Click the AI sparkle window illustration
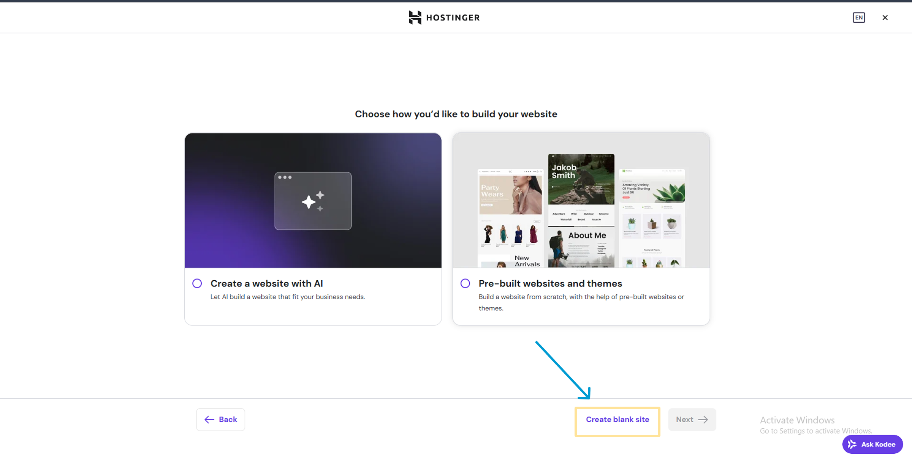The height and width of the screenshot is (459, 912). pos(313,201)
